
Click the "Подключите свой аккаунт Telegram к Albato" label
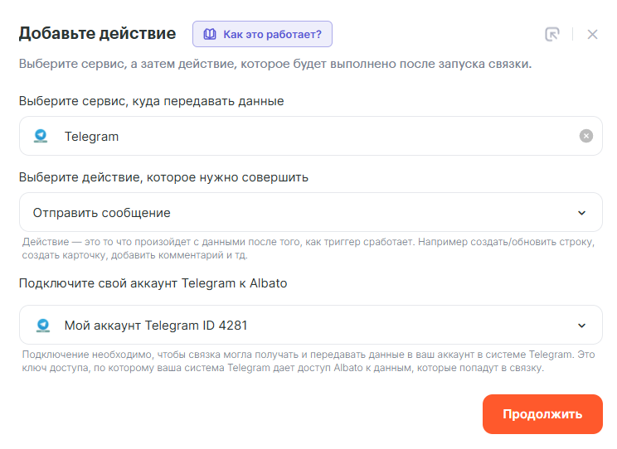[x=153, y=283]
